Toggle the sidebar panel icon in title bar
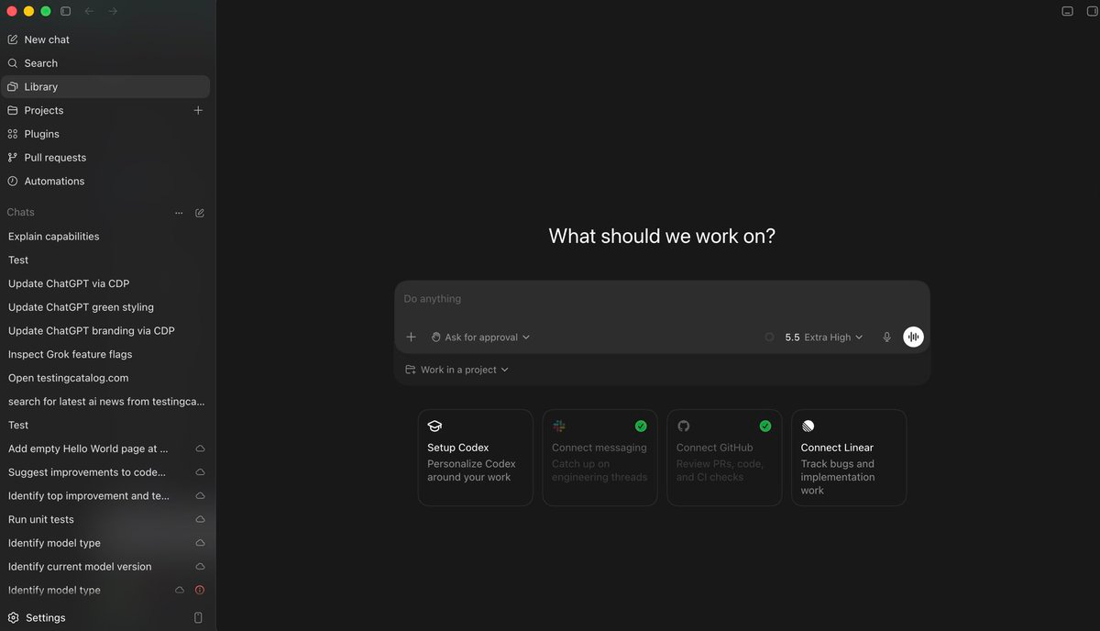The height and width of the screenshot is (631, 1100). click(x=66, y=11)
